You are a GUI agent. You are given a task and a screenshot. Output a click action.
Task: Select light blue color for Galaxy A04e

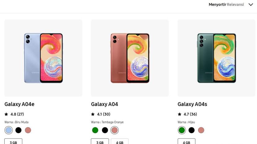pos(9,130)
